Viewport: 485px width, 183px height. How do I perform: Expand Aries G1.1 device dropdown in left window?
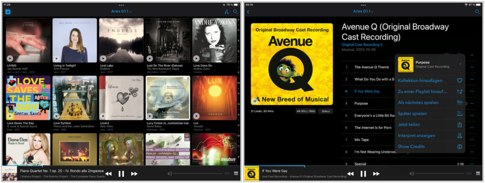point(121,12)
